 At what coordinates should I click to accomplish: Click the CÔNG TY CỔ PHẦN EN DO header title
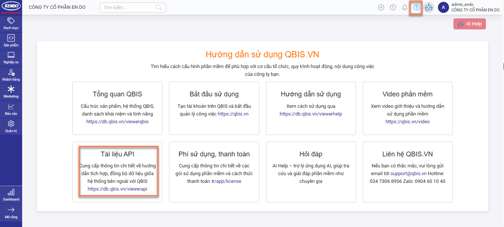pos(57,7)
